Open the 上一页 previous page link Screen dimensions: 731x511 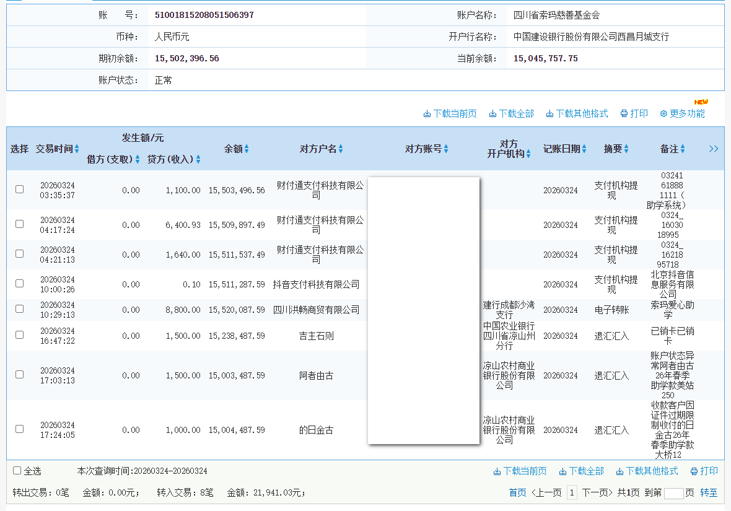546,491
